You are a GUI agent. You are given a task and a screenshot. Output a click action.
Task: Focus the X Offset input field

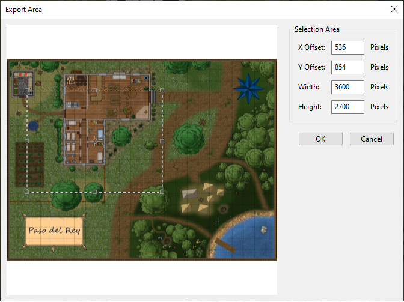[x=347, y=47]
